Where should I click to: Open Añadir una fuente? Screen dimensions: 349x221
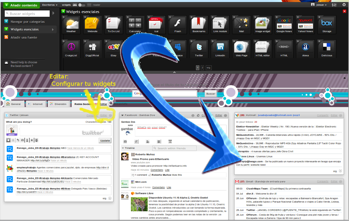click(x=24, y=37)
